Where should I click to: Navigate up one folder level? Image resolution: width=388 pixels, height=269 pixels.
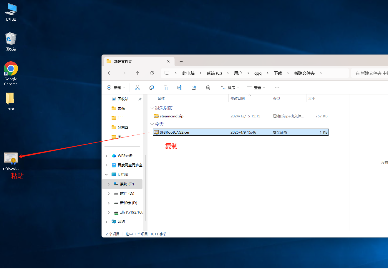tap(138, 73)
